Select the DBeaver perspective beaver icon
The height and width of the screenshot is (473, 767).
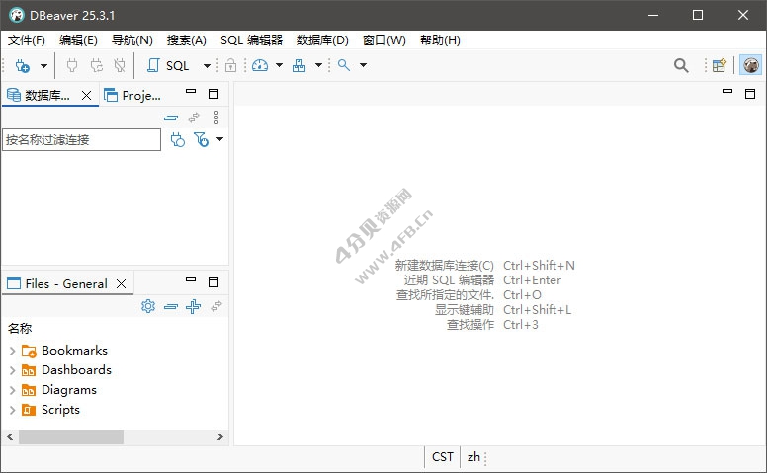[x=751, y=65]
